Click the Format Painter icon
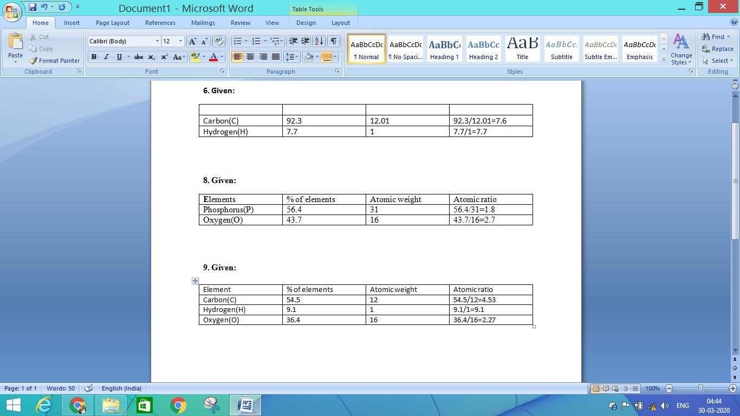Screen dimensions: 740x416 [34, 61]
